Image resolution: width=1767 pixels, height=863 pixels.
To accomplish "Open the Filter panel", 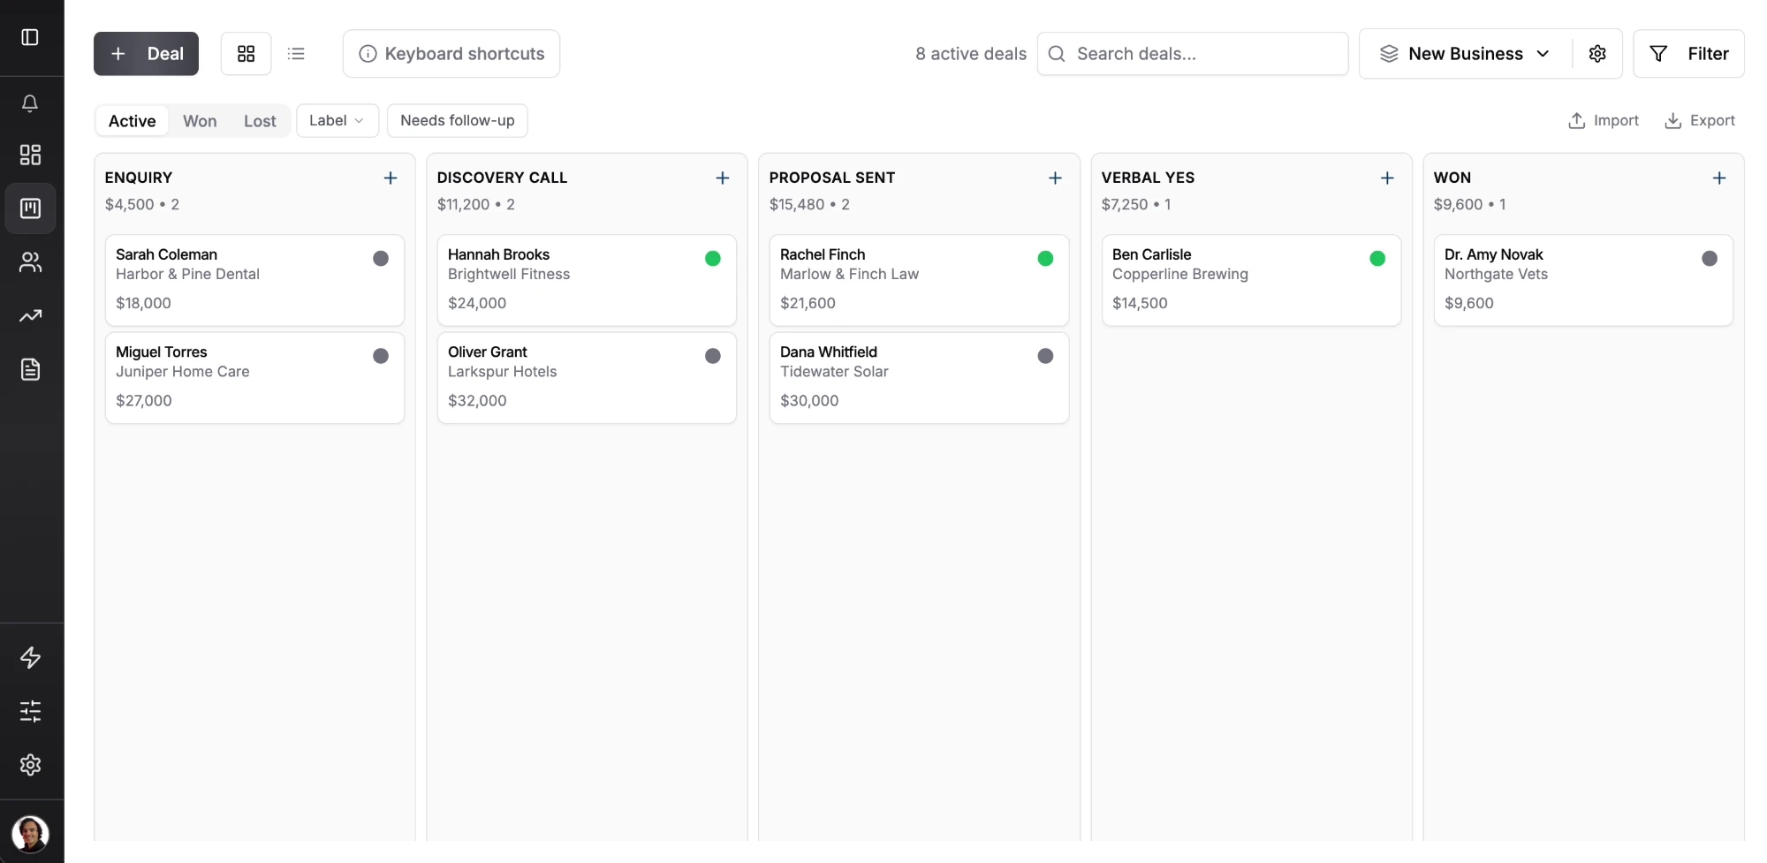I will tap(1689, 54).
